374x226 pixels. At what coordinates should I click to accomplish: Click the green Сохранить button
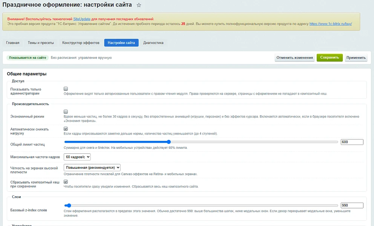(x=330, y=58)
